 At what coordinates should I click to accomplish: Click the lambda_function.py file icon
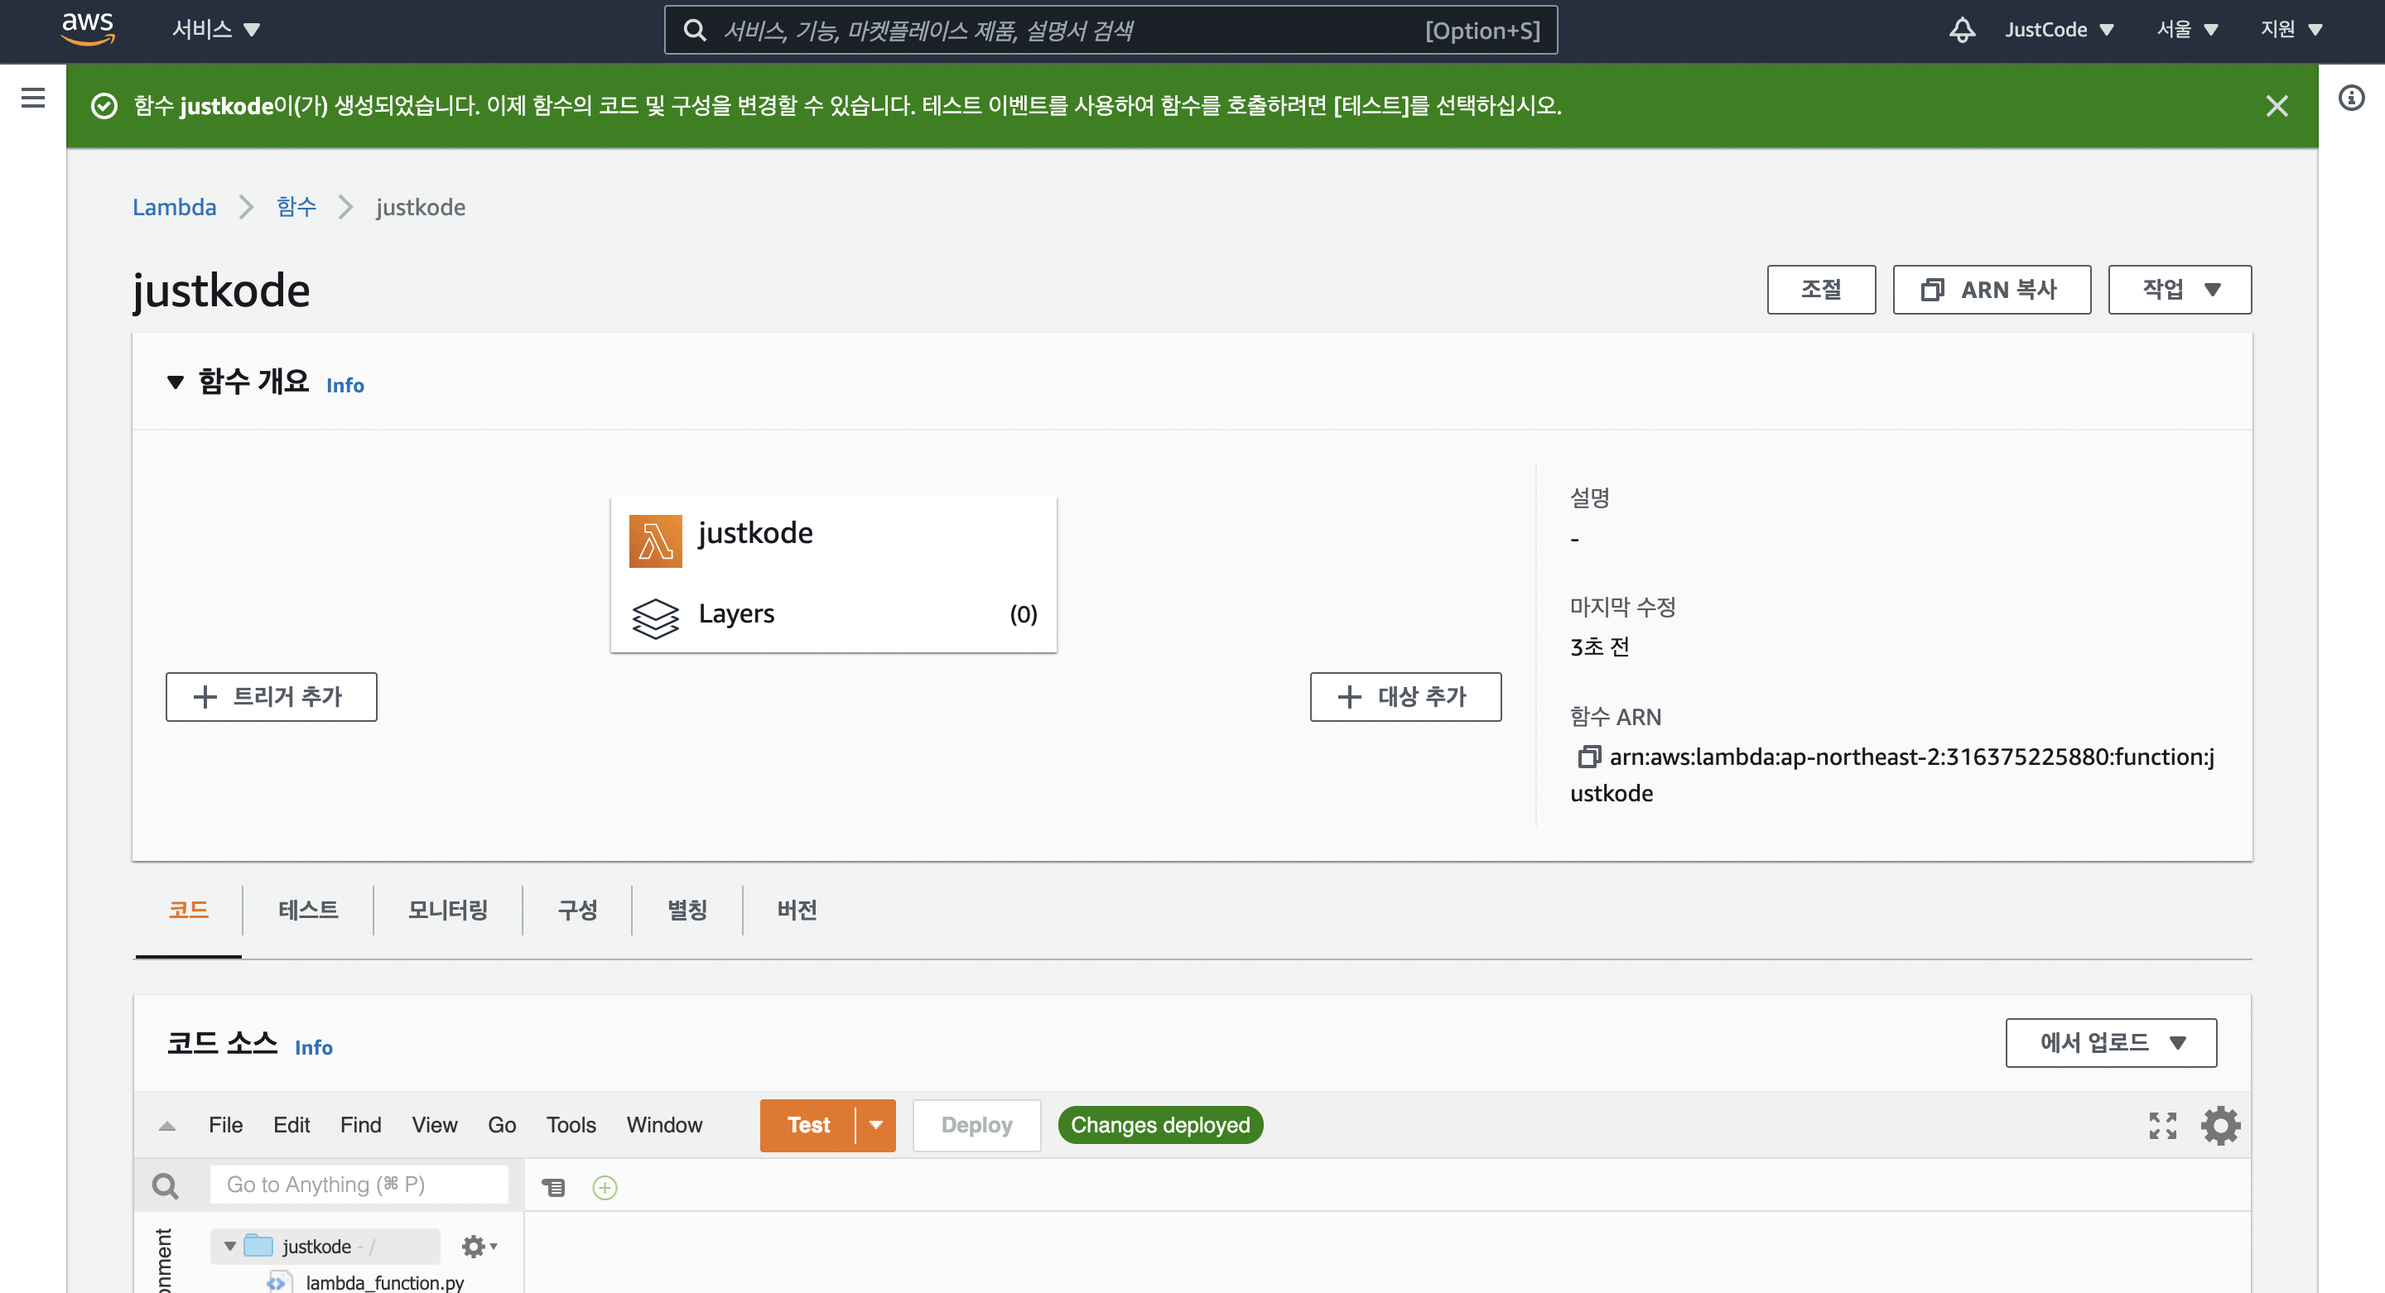[x=279, y=1283]
